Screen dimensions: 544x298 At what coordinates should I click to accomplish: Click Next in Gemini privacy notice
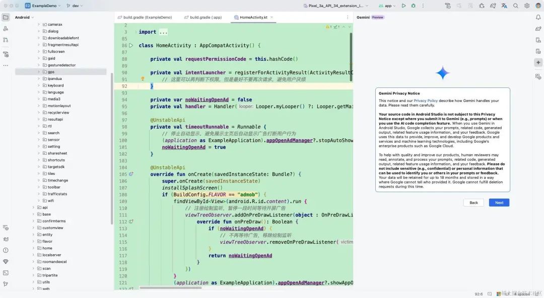tap(499, 203)
